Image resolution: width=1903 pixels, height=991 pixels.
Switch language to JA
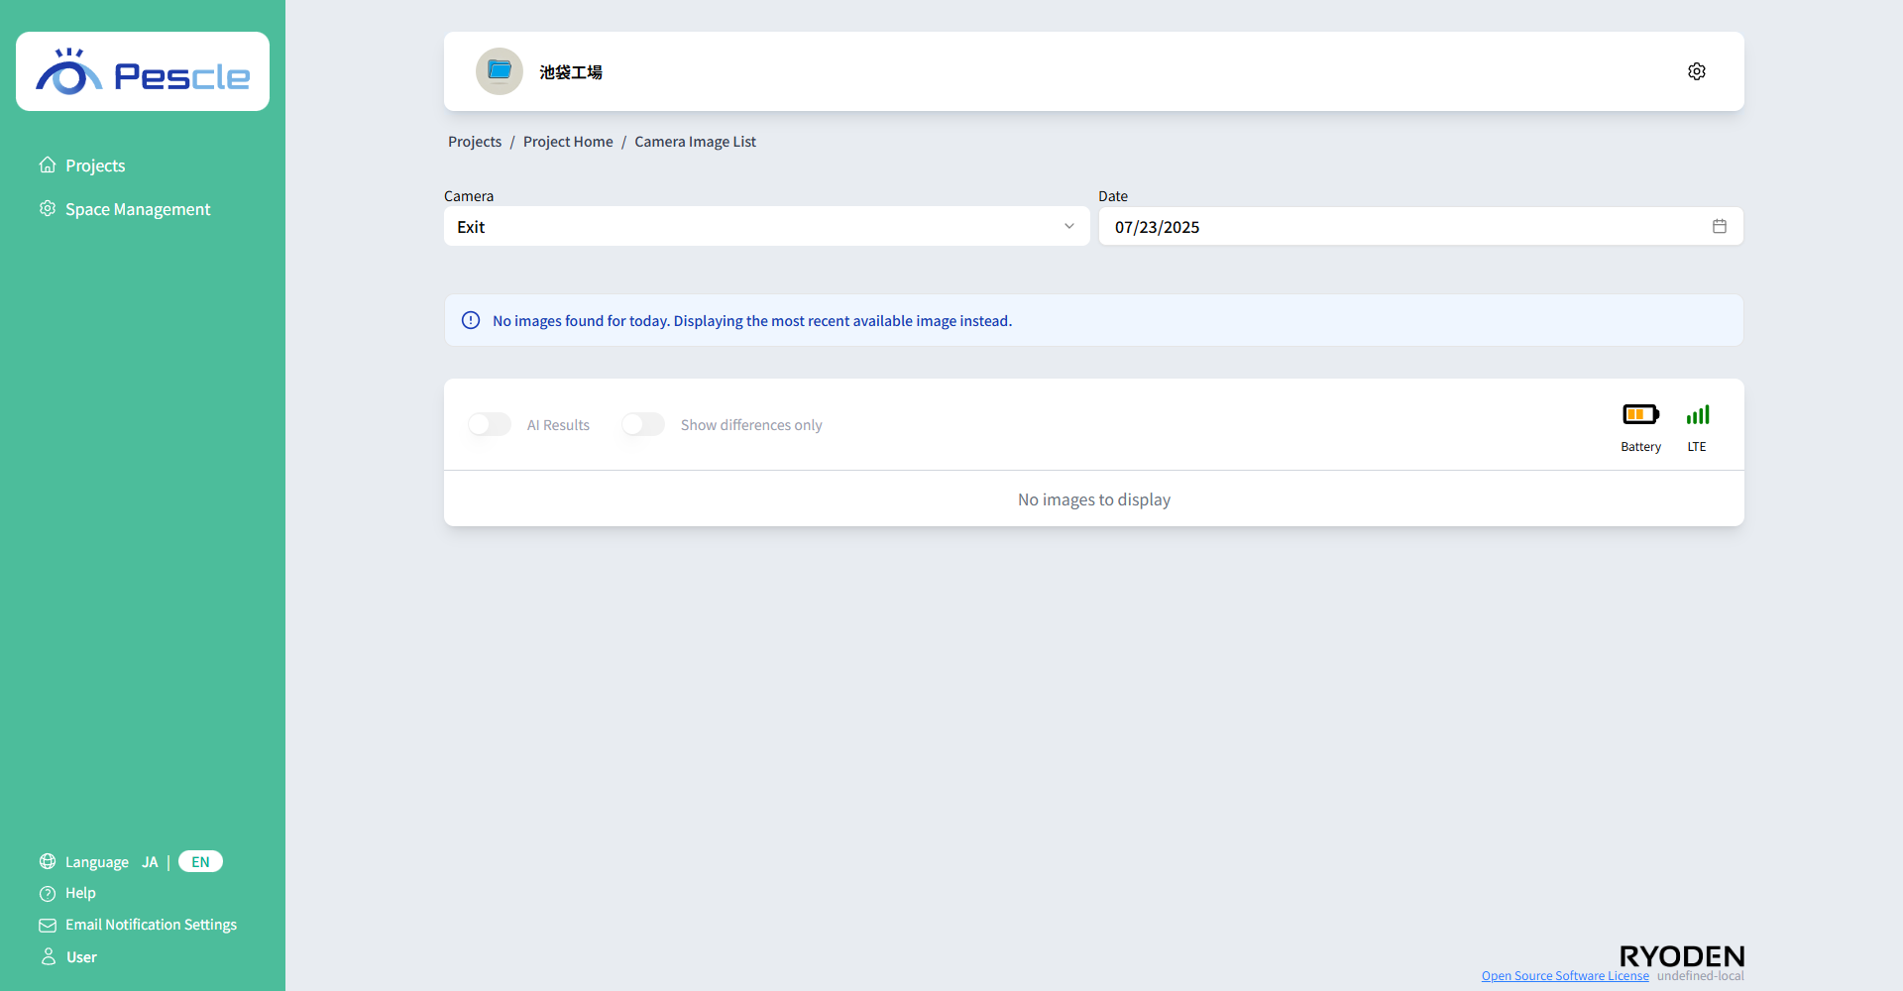pos(150,861)
